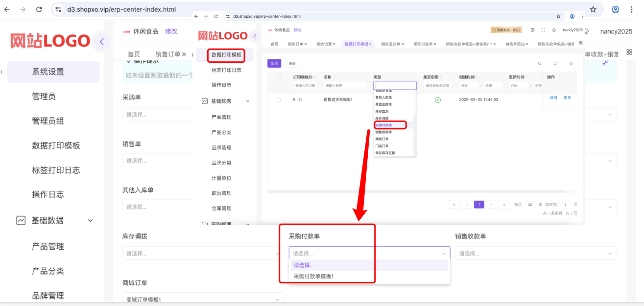
Task: Open the 是否启用 filter dropdown in inset table
Action: (437, 85)
